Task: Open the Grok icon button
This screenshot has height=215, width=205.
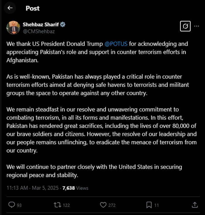Action: coord(185,27)
